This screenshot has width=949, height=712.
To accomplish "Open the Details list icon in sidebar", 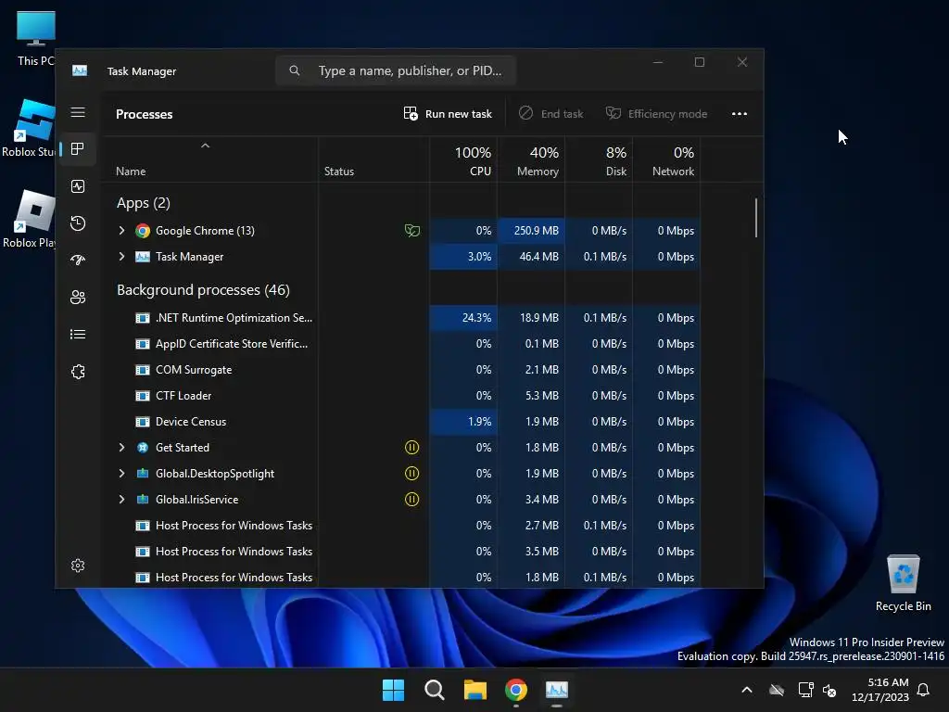I will click(78, 334).
